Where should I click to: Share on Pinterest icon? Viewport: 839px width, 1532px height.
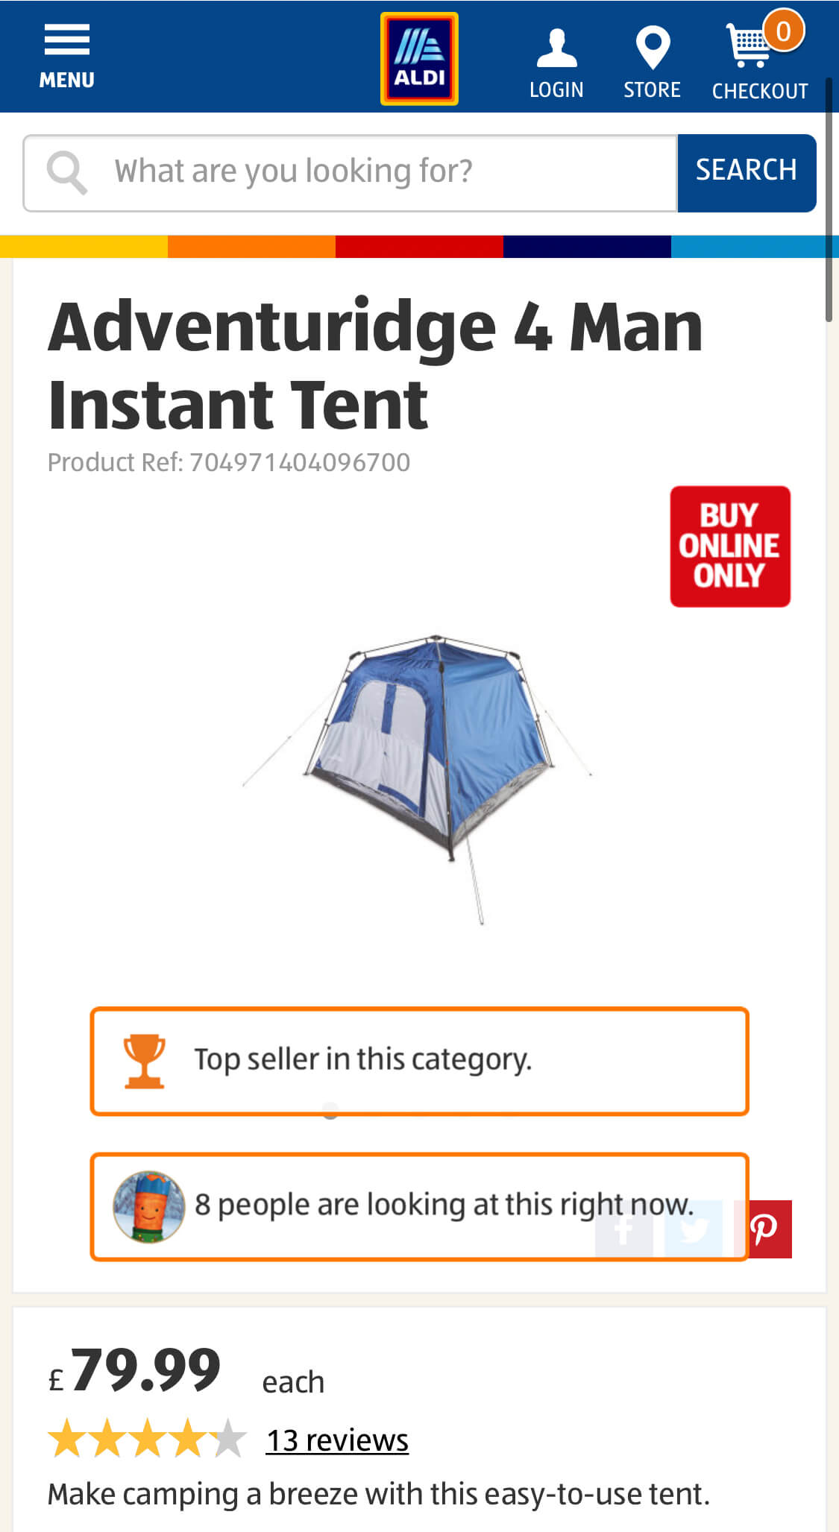point(763,1229)
